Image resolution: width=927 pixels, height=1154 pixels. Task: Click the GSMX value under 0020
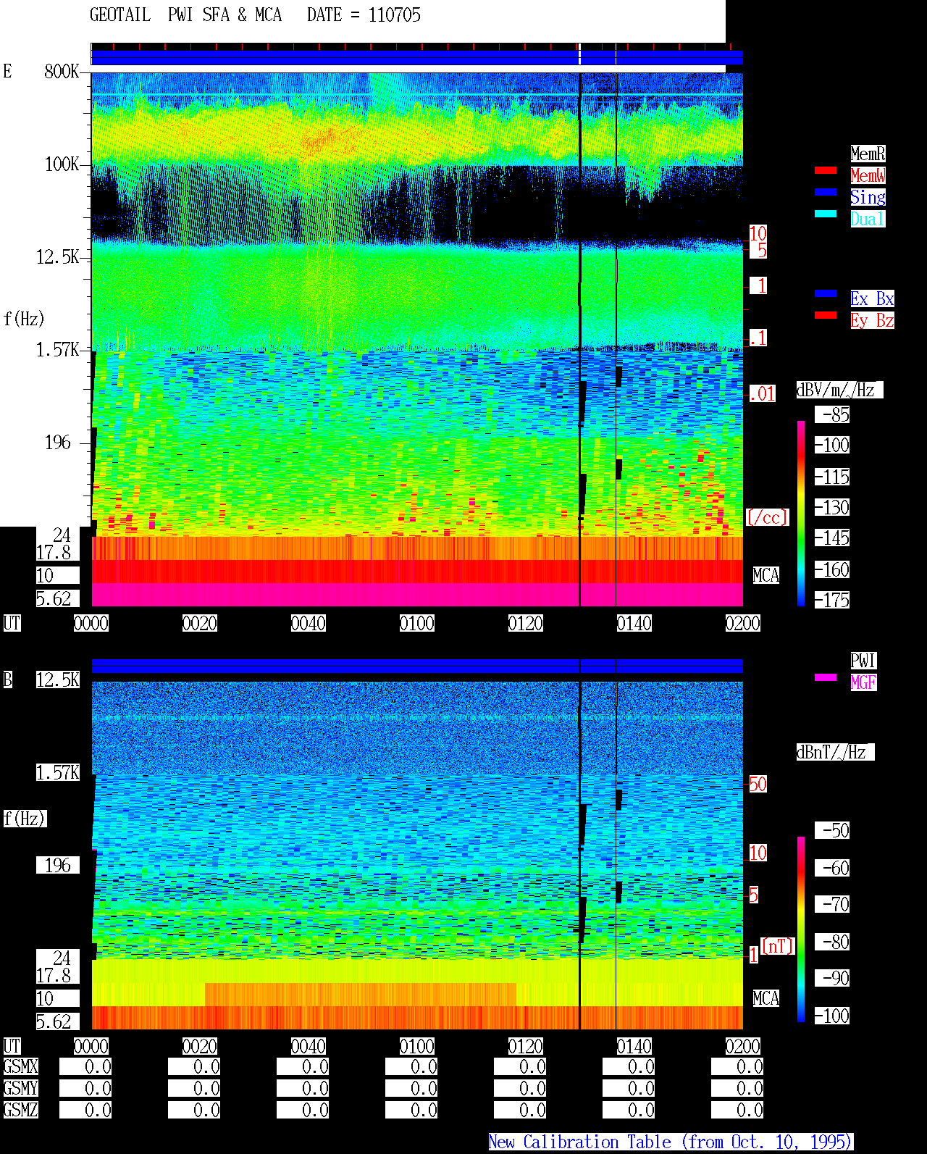click(194, 1066)
